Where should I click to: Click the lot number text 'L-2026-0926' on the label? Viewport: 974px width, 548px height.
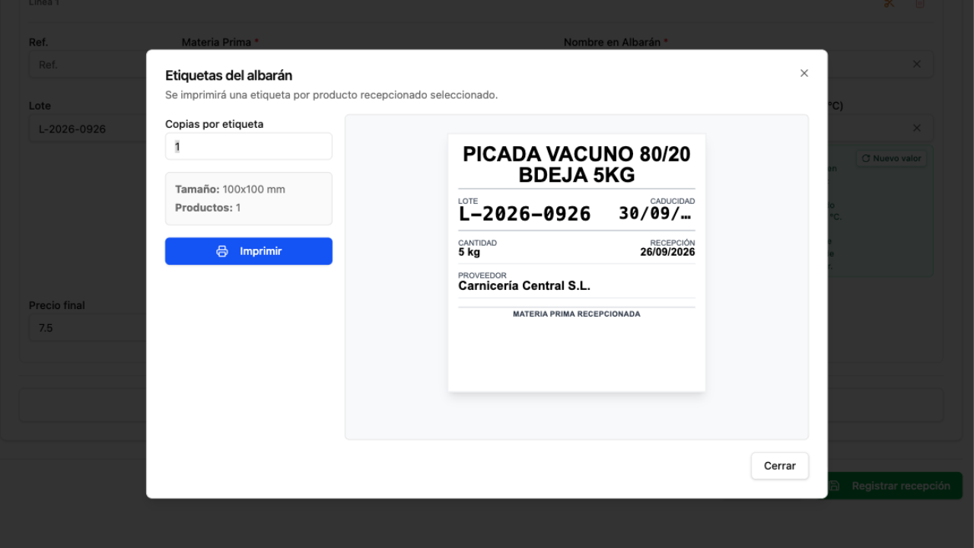coord(524,215)
